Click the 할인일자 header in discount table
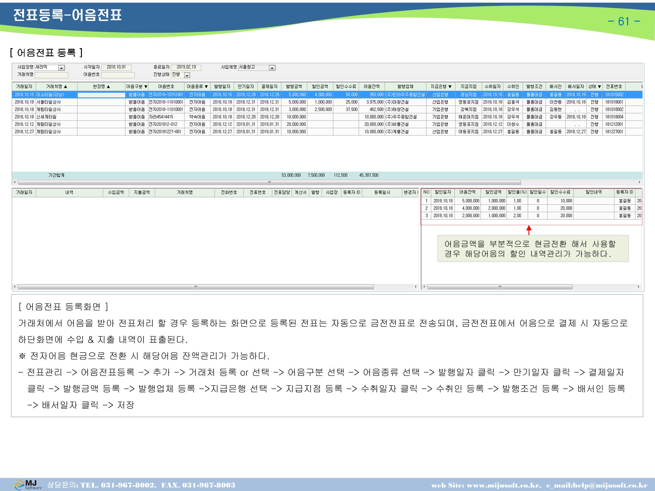This screenshot has width=655, height=491. coord(443,192)
